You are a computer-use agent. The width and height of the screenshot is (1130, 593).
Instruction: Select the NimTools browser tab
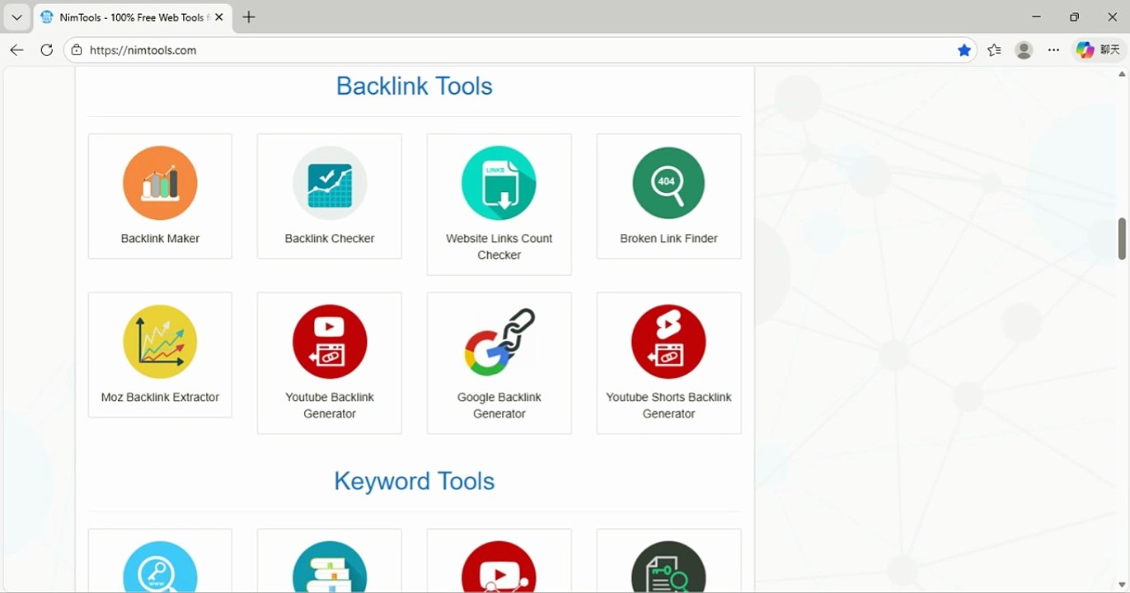(x=133, y=17)
